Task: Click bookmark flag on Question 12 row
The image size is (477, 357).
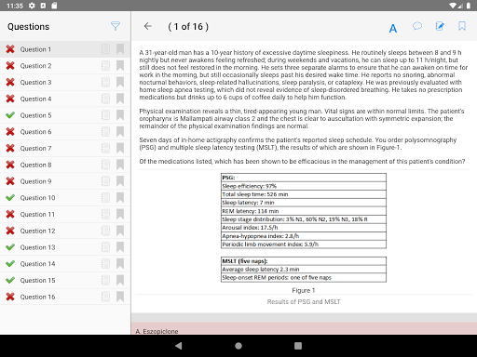Action: coord(120,231)
